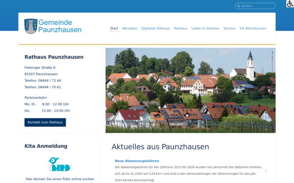Viewport: 294px width, 183px height.
Task: Click the 'Aktuelles aus Paunzhausen' heading
Action: [x=160, y=147]
